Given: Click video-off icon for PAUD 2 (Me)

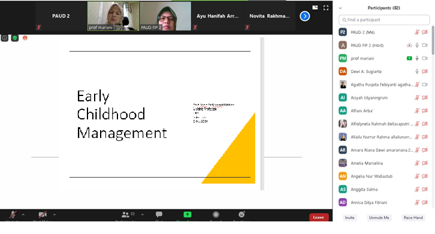Looking at the screenshot, I should pyautogui.click(x=425, y=32).
